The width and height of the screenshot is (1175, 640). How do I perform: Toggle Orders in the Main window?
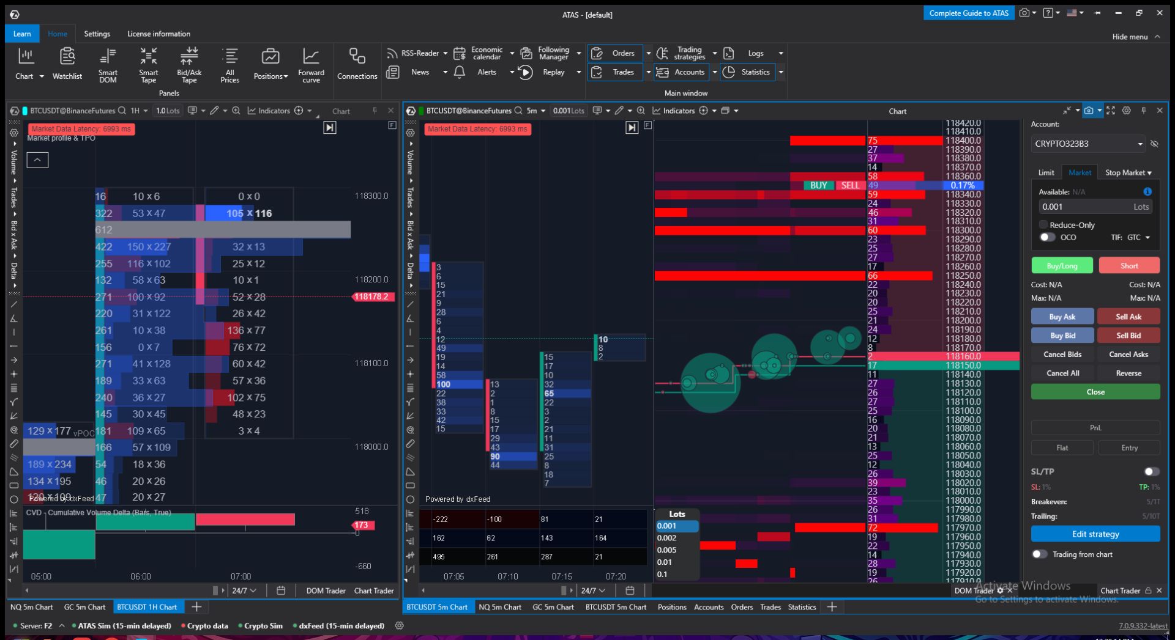point(615,53)
